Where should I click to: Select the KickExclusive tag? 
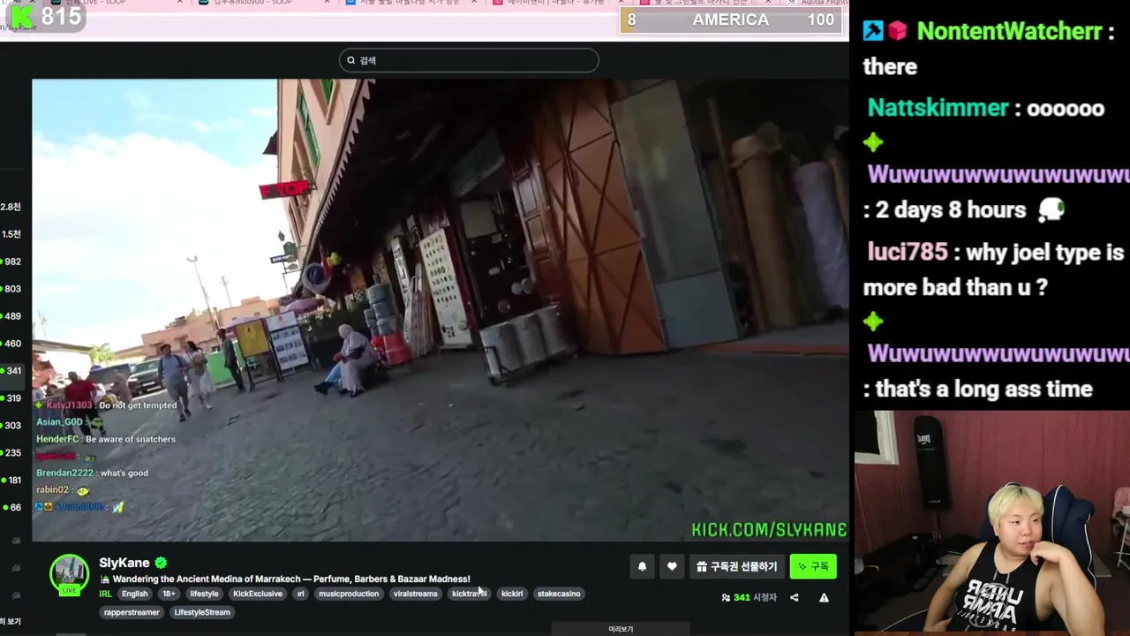[258, 594]
